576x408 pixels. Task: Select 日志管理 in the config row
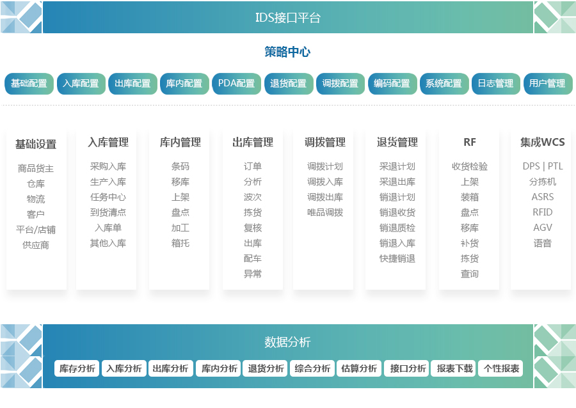click(495, 83)
